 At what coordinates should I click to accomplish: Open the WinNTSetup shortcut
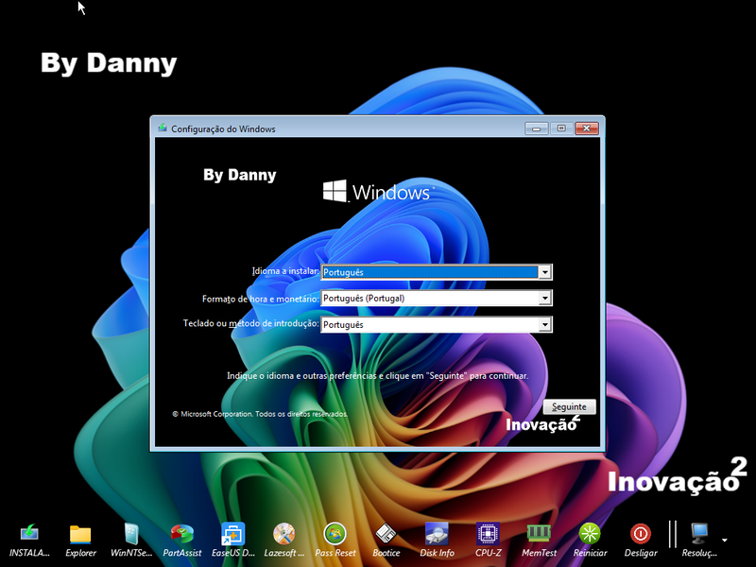point(131,534)
